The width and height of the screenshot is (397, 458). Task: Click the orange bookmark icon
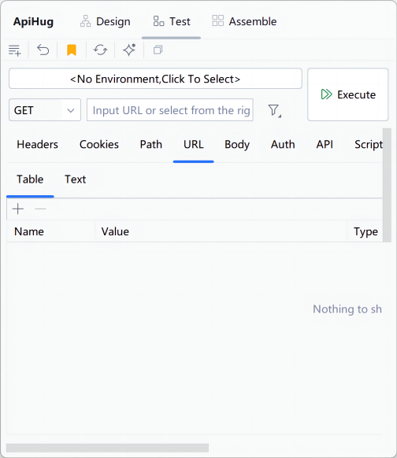[72, 50]
